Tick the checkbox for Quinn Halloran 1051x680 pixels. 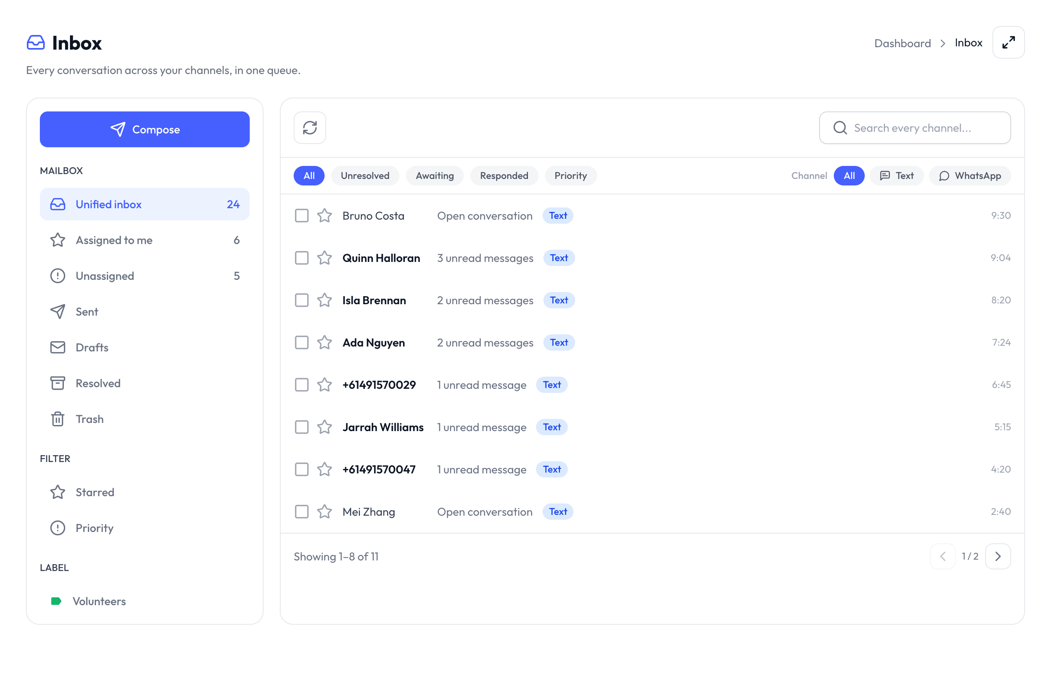coord(302,258)
